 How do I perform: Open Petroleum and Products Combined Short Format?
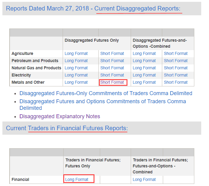[176, 61]
